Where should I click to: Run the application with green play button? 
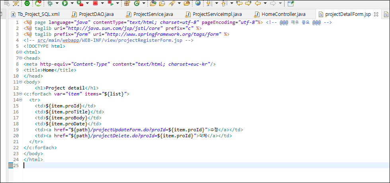(65, 3)
